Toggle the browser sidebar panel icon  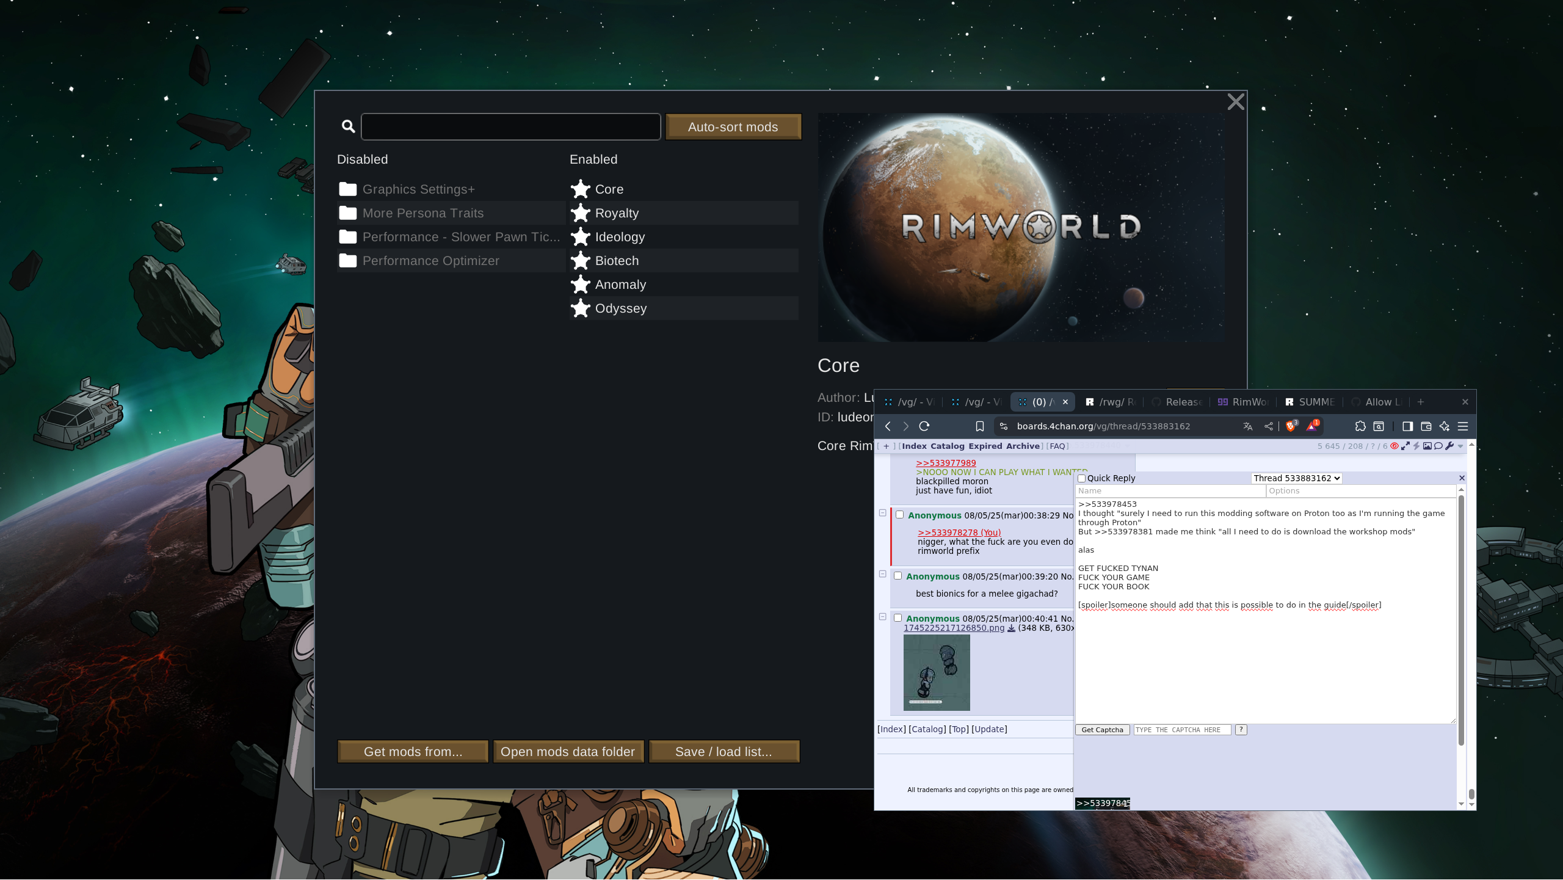tap(1408, 426)
